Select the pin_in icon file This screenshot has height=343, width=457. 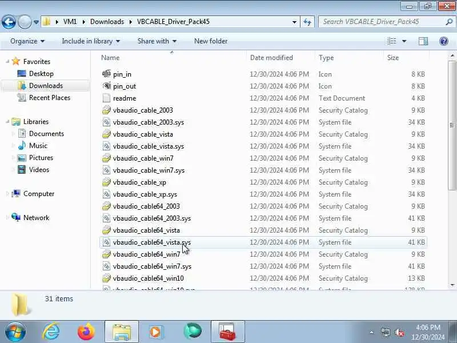click(106, 74)
